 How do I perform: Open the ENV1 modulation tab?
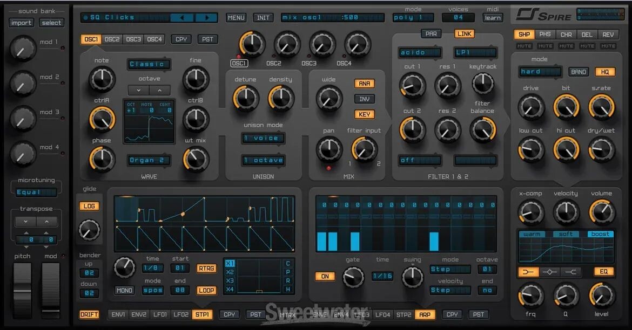pos(118,315)
